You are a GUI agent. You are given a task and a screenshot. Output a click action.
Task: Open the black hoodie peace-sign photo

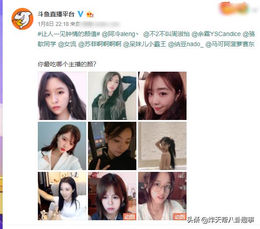pyautogui.click(x=112, y=146)
